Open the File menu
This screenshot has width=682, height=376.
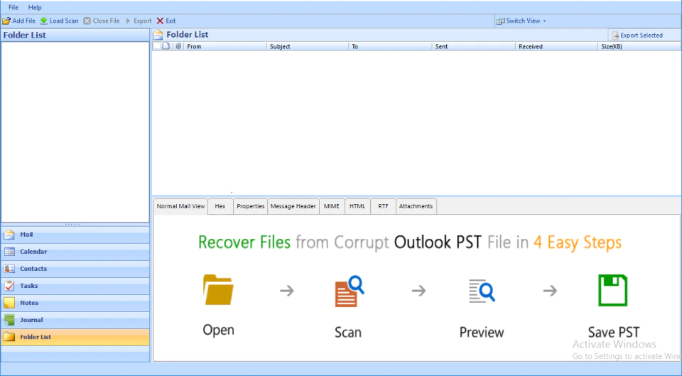point(13,7)
